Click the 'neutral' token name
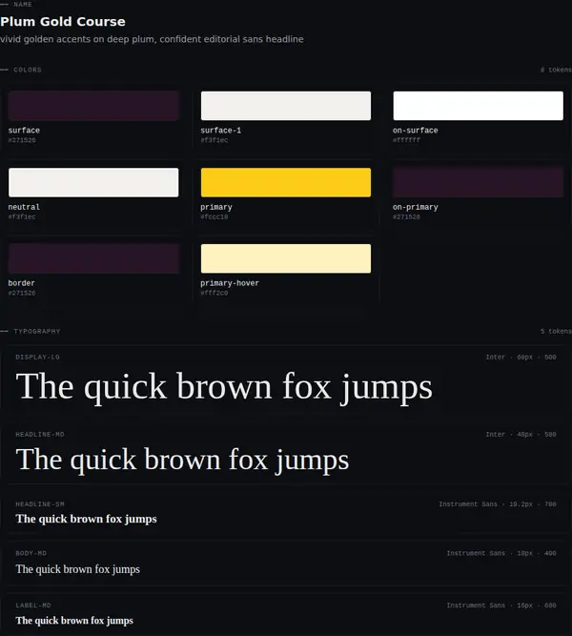572x636 pixels. pyautogui.click(x=24, y=207)
